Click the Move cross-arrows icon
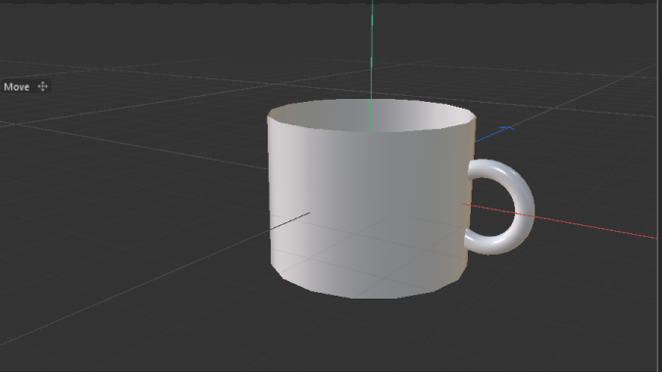Viewport: 662px width, 372px height. 42,87
